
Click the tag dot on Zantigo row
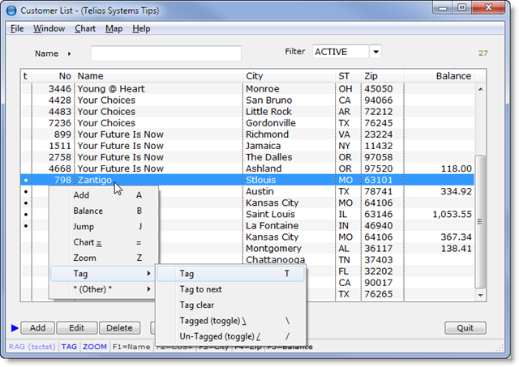[x=25, y=181]
